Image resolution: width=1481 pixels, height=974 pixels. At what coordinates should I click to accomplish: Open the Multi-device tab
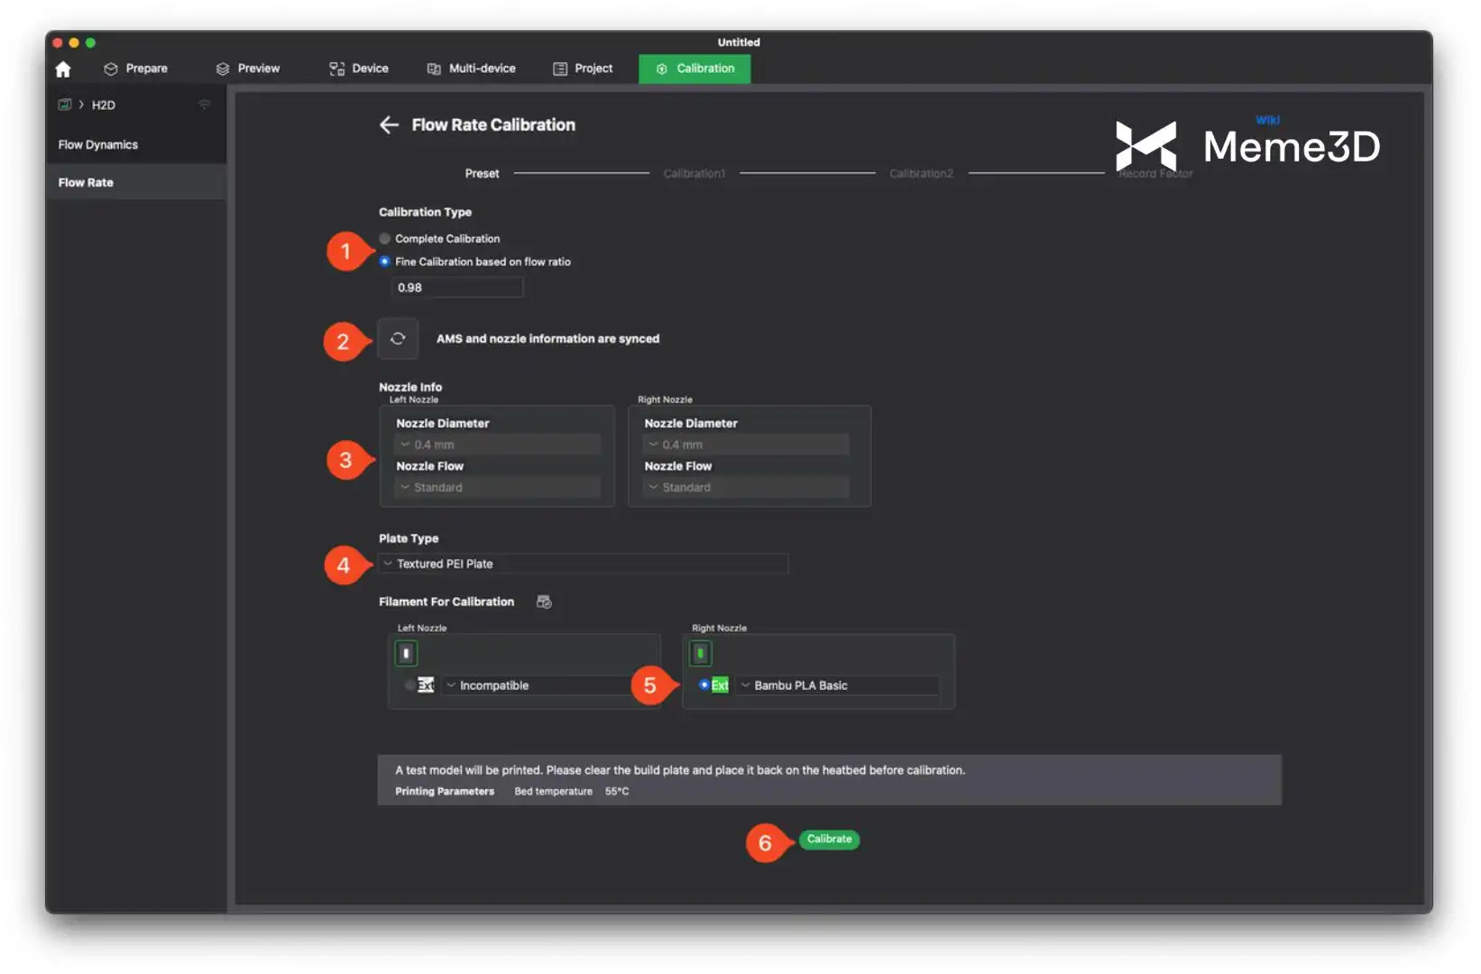(472, 69)
